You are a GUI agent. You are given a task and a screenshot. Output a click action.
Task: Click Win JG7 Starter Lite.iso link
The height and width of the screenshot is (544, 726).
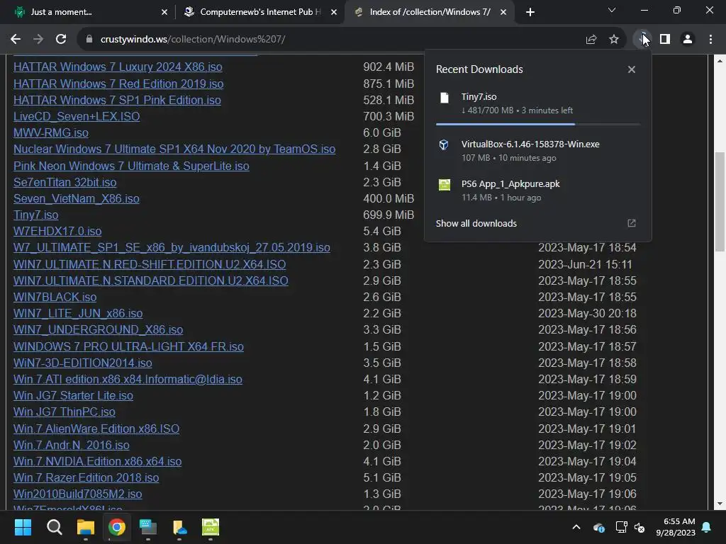pyautogui.click(x=73, y=395)
